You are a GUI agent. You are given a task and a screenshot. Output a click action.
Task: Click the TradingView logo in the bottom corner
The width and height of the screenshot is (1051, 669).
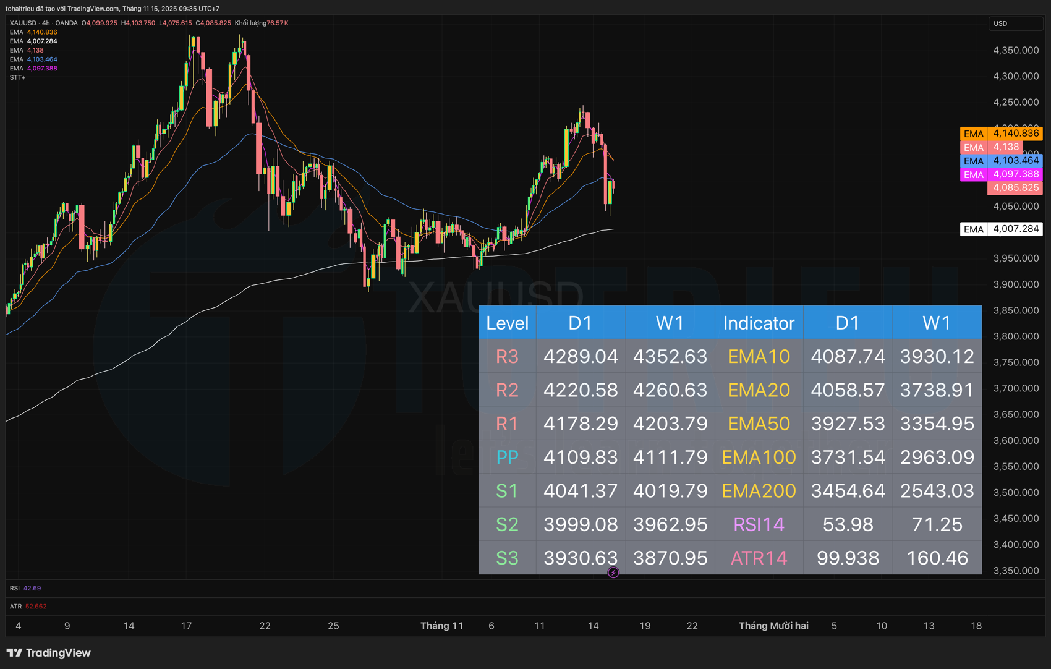point(48,652)
